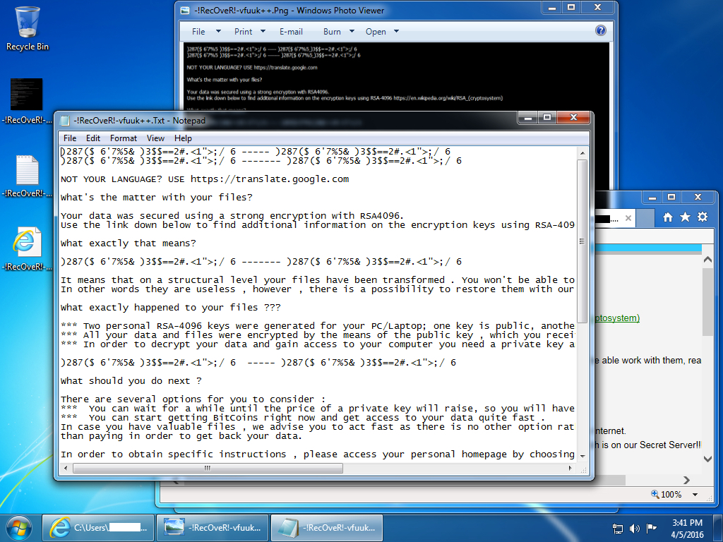
Task: Open the Action Center flag icon
Action: pyautogui.click(x=651, y=528)
